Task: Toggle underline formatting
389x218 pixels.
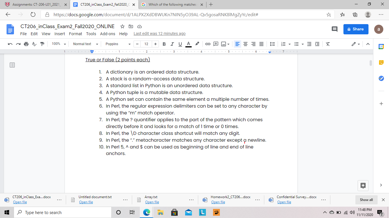Action: click(180, 44)
